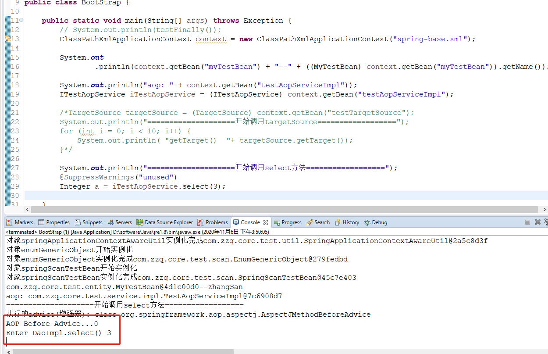548x354 pixels.
Task: Click the 开始调用select方法 println on line 27
Action: tap(228, 168)
